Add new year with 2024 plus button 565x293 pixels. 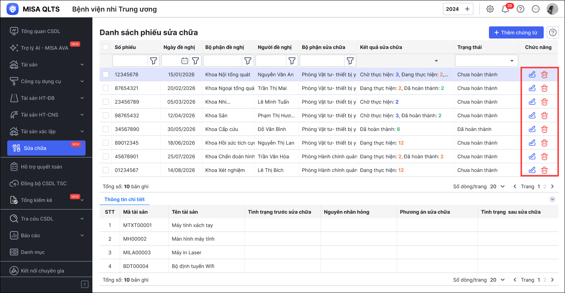tap(467, 9)
